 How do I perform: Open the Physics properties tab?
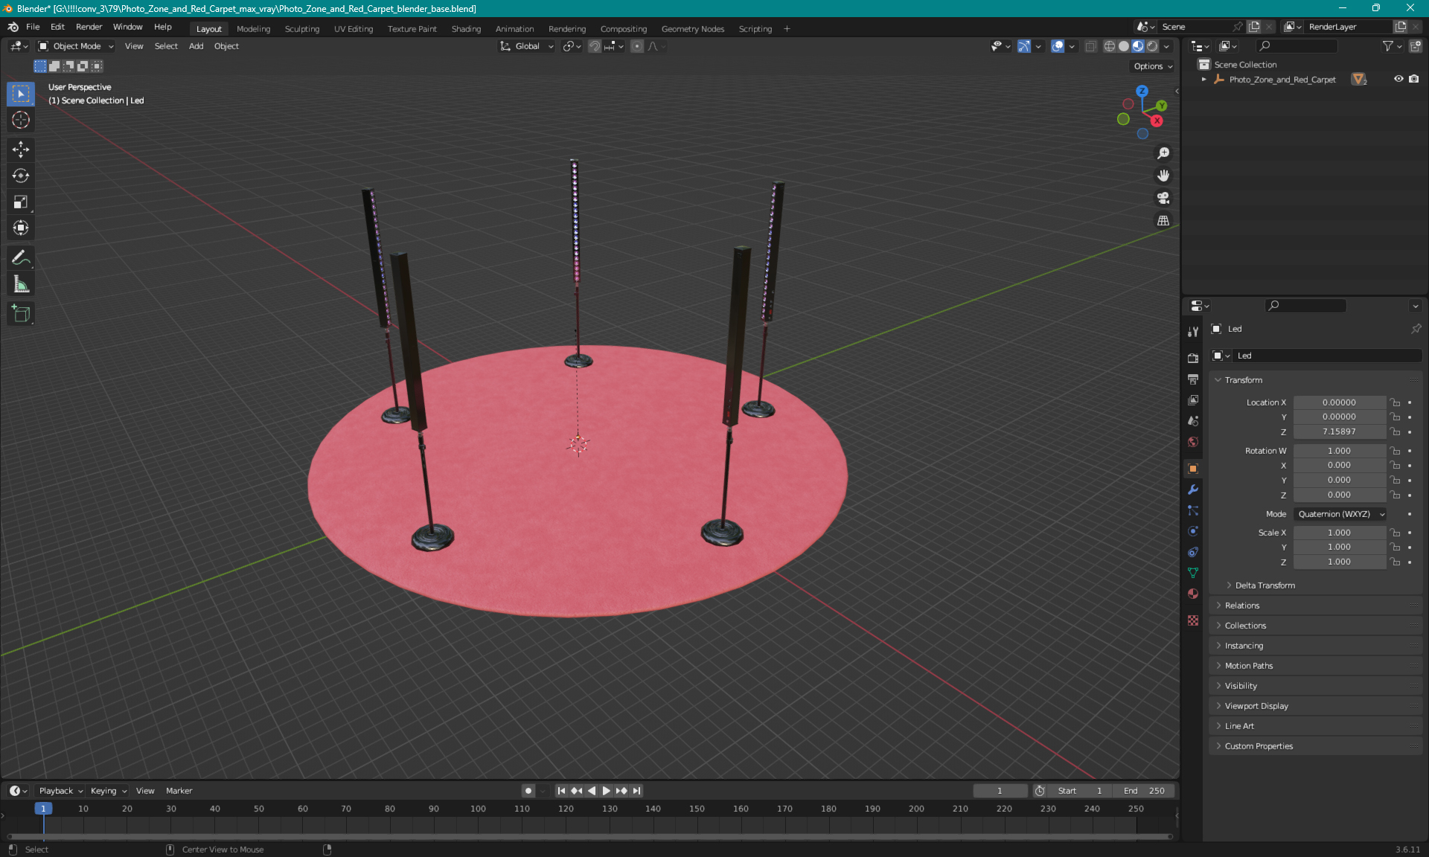pyautogui.click(x=1193, y=531)
